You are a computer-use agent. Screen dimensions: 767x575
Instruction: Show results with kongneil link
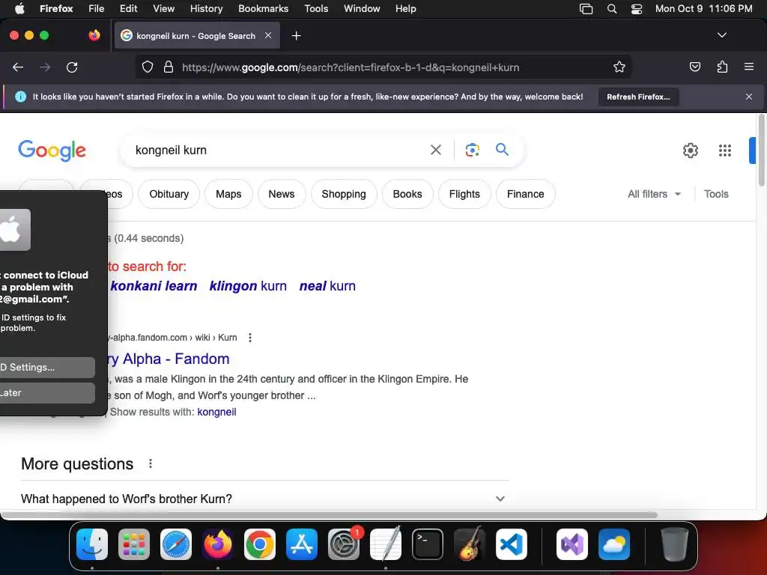pyautogui.click(x=216, y=413)
